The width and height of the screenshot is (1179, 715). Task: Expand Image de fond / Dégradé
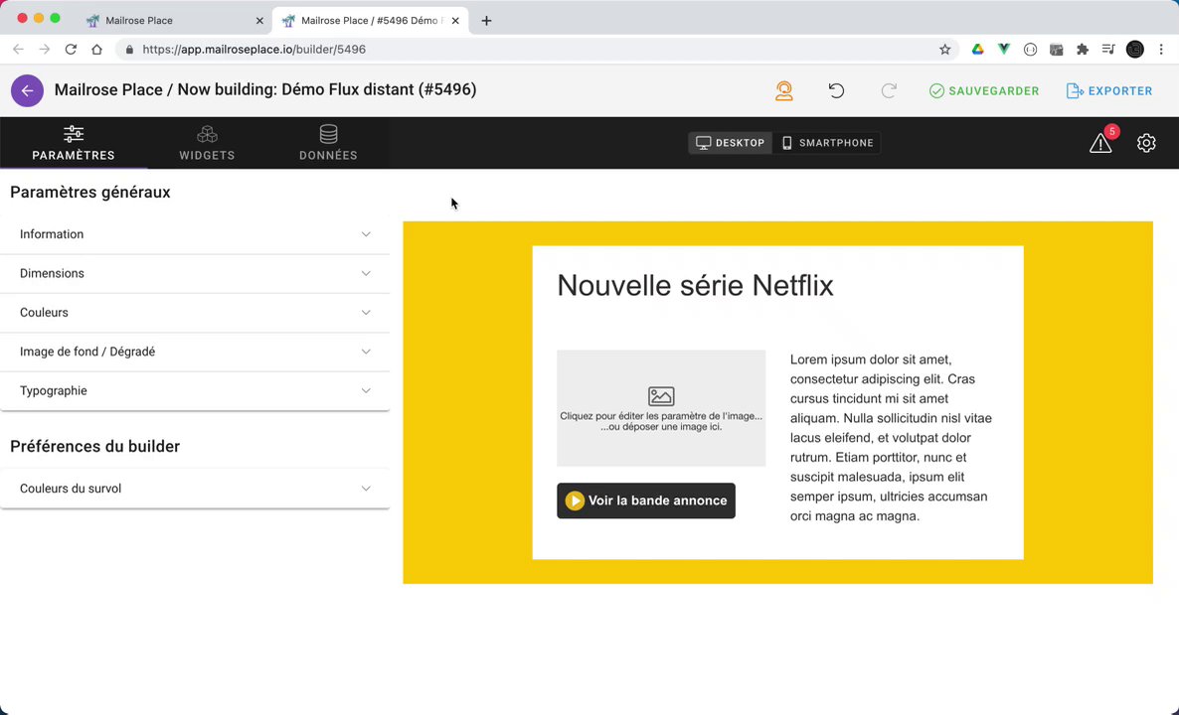195,352
